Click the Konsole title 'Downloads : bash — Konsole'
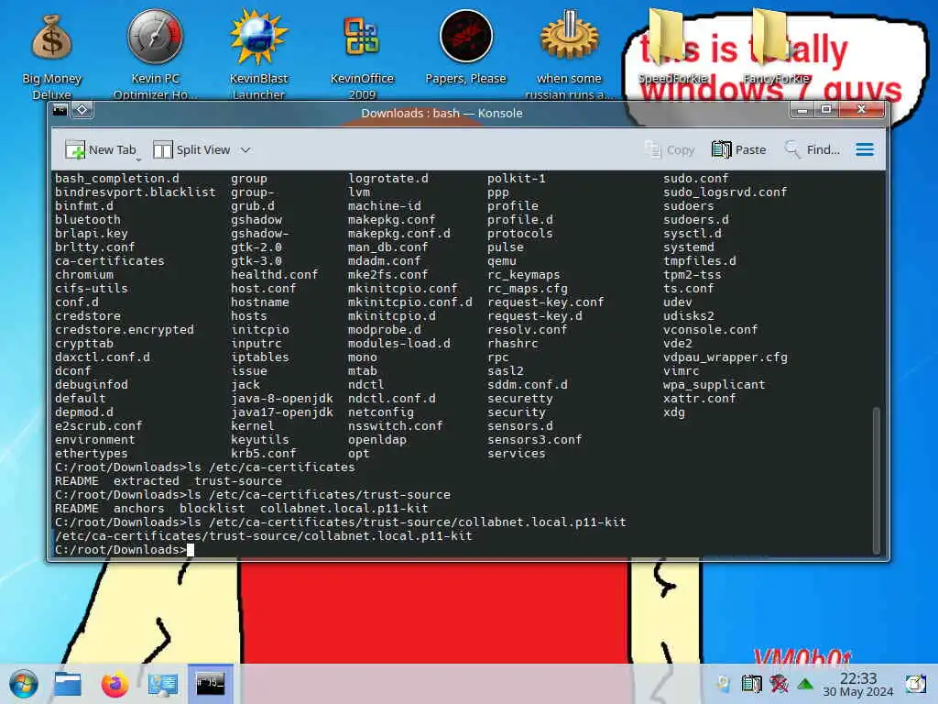 click(x=442, y=113)
